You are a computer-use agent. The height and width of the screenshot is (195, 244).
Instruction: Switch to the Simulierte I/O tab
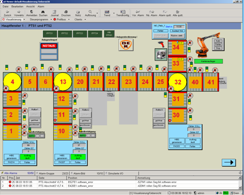click(x=121, y=174)
